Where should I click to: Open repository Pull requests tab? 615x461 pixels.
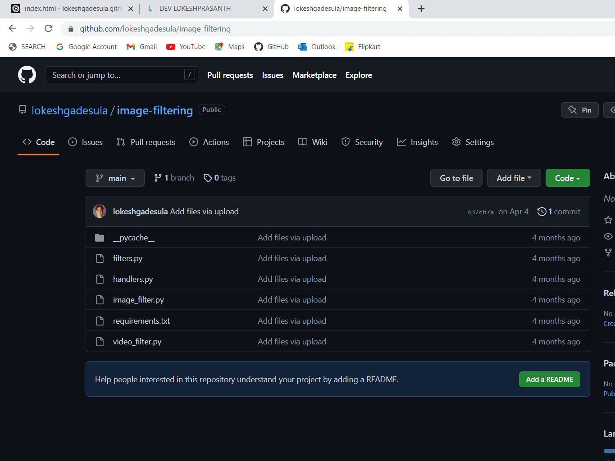pyautogui.click(x=146, y=142)
